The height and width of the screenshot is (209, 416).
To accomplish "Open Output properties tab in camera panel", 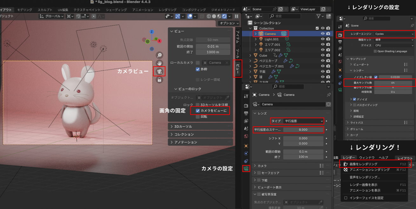I will [x=246, y=113].
